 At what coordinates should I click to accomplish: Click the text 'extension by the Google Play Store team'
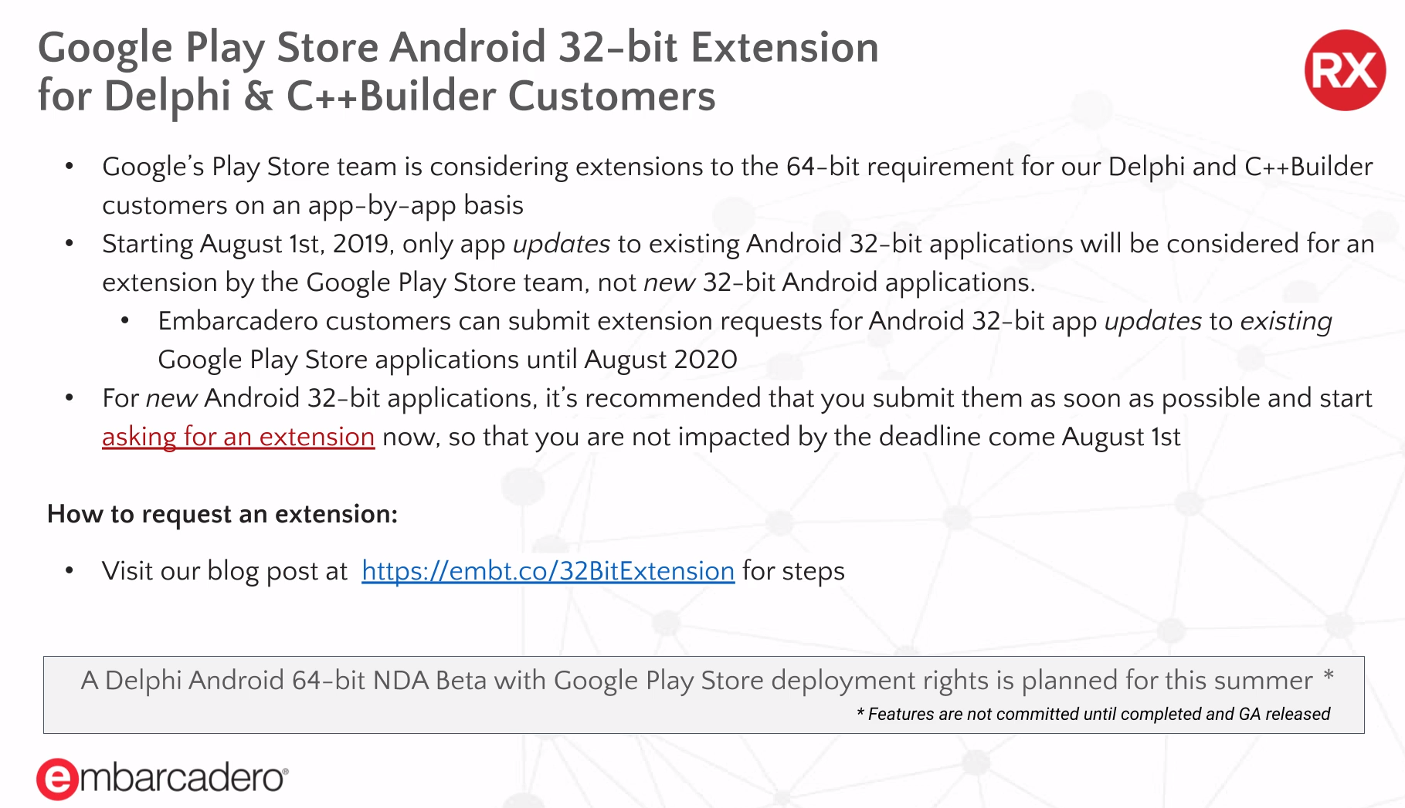(343, 282)
